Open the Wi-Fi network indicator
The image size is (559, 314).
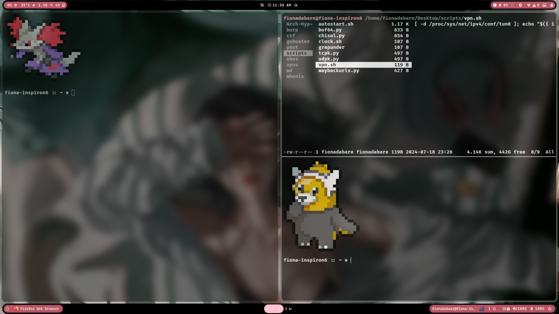coord(529,5)
